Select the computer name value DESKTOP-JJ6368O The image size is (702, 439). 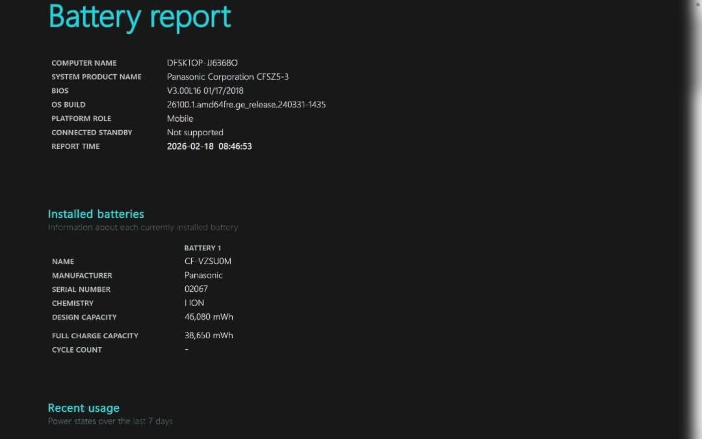202,63
